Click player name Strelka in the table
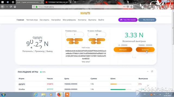 click(22, 89)
